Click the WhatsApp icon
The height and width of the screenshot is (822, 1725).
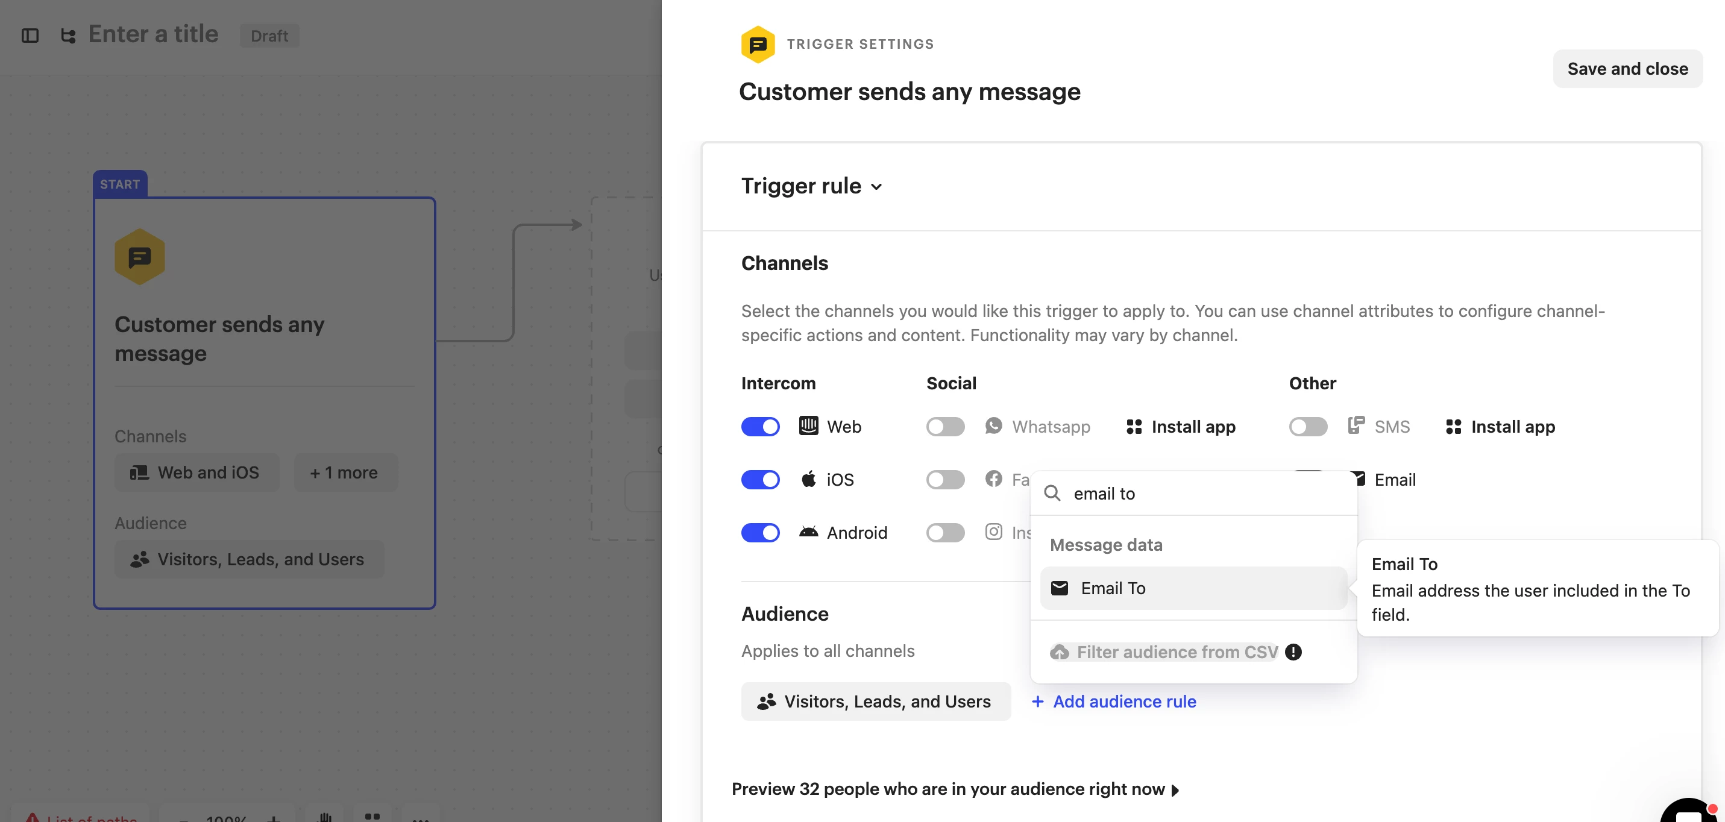994,425
